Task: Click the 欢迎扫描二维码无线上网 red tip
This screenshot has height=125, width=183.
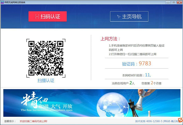Action: tap(33, 121)
